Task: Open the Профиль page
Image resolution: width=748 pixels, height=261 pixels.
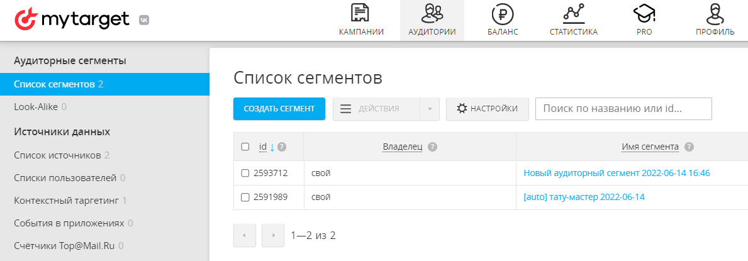Action: pos(715,21)
